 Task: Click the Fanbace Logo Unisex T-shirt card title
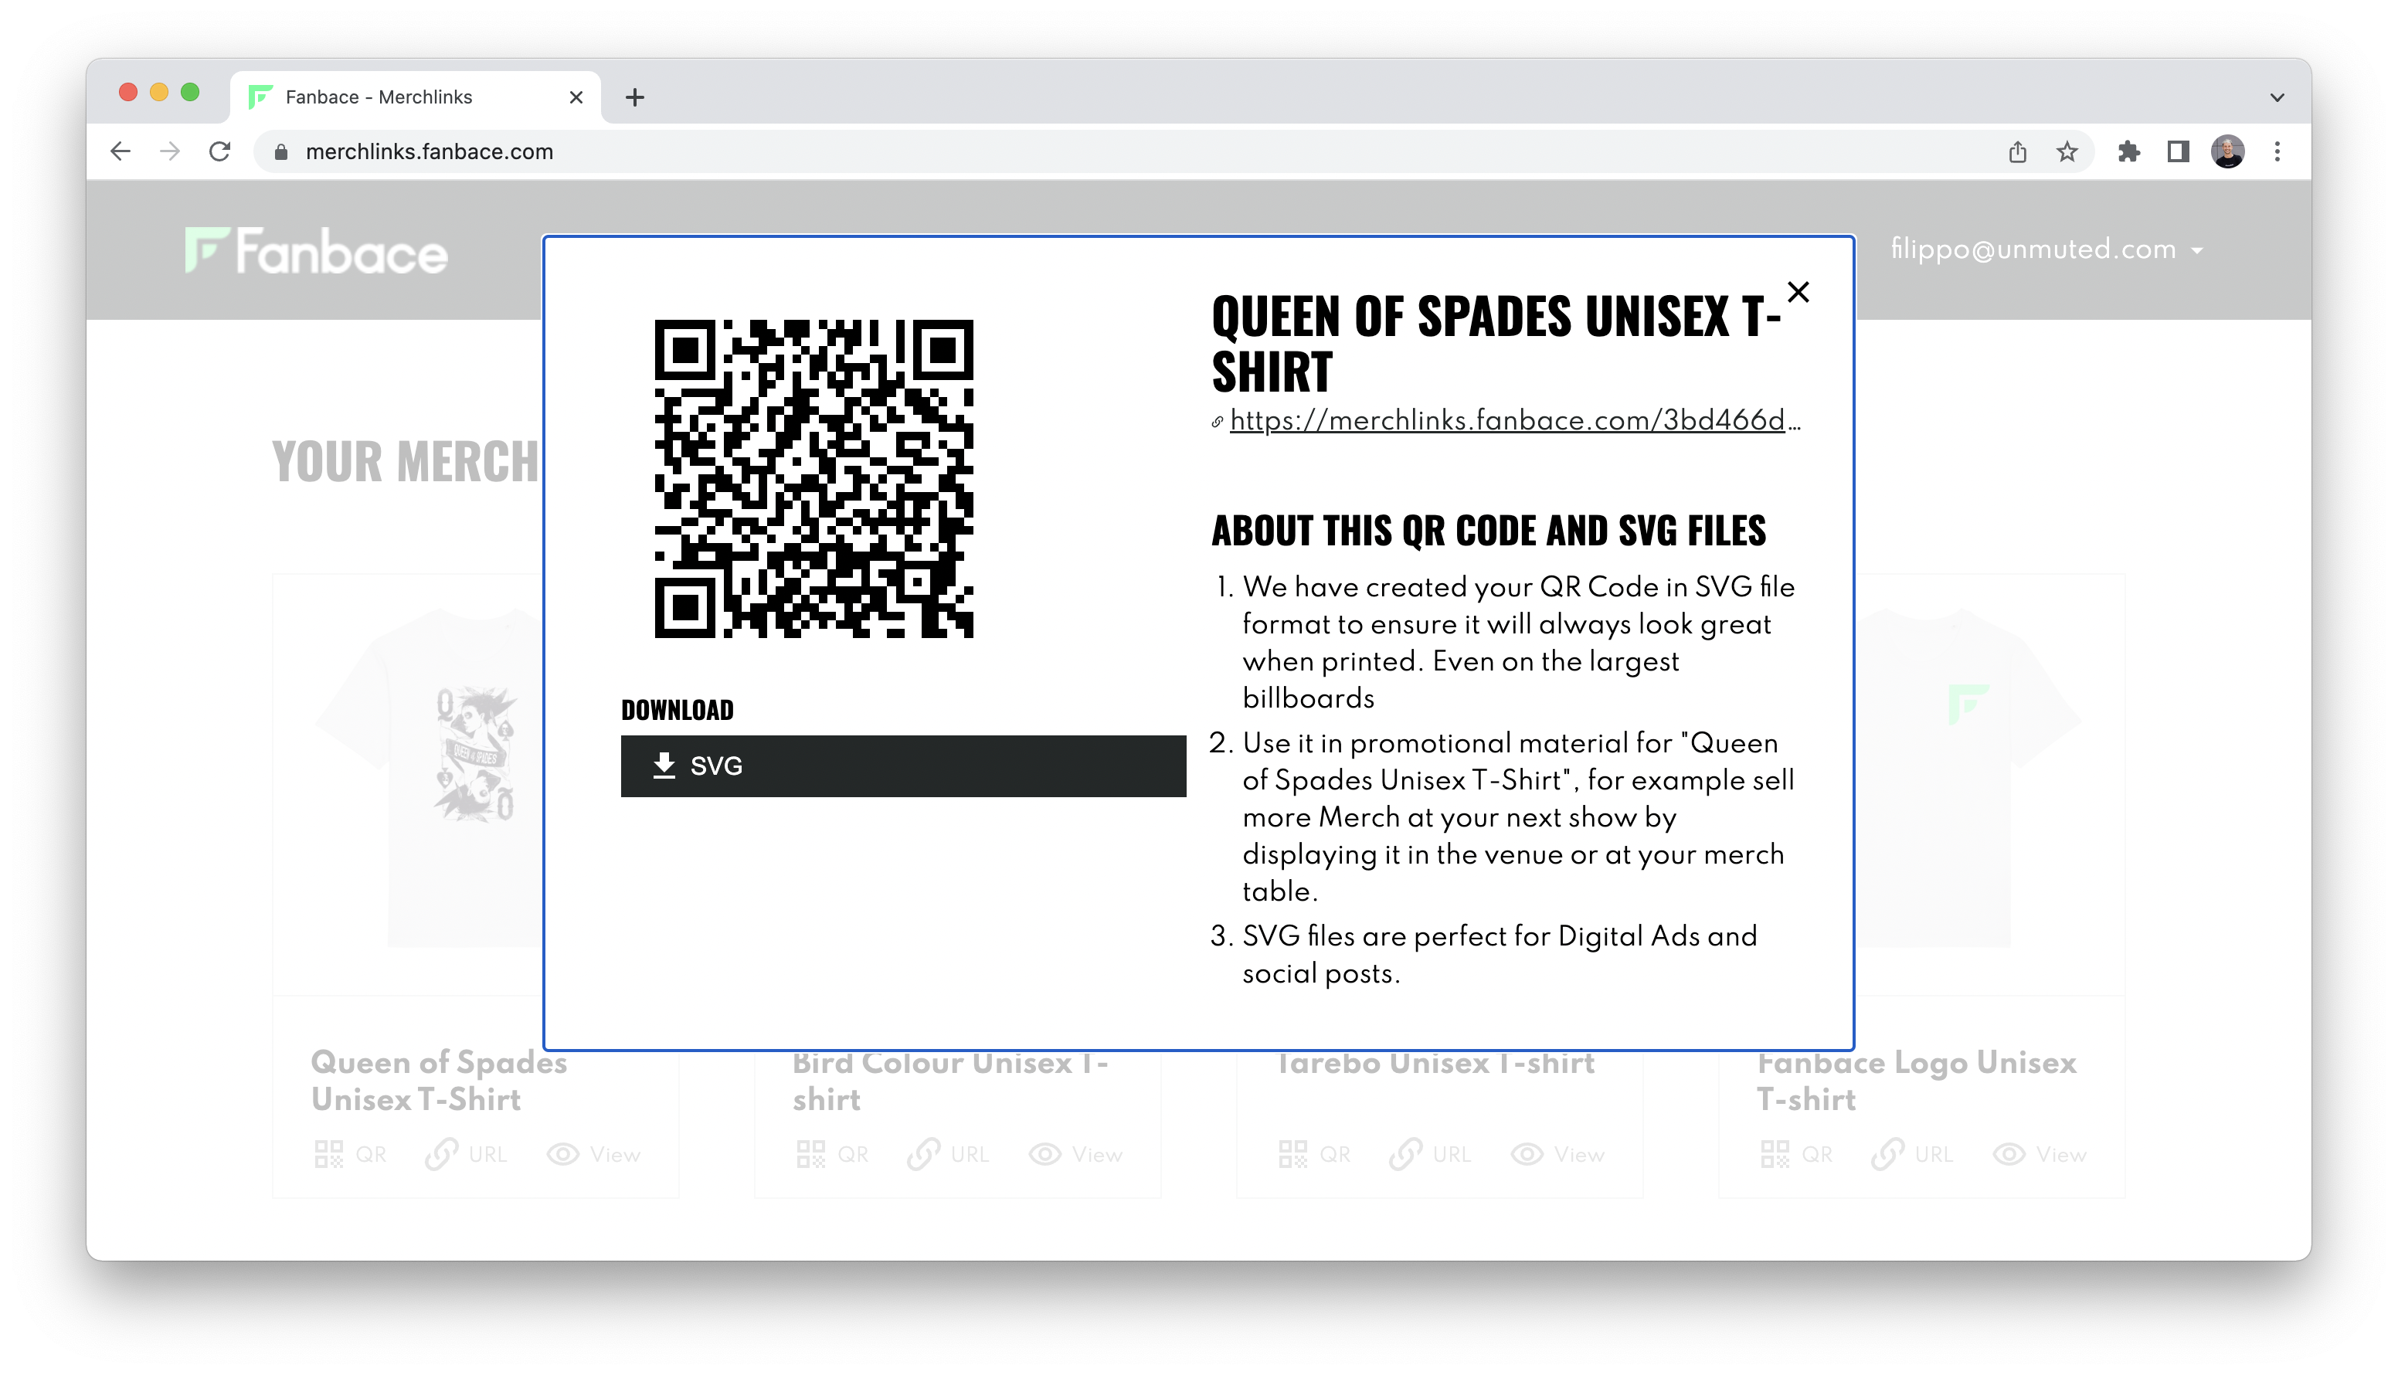tap(1917, 1081)
